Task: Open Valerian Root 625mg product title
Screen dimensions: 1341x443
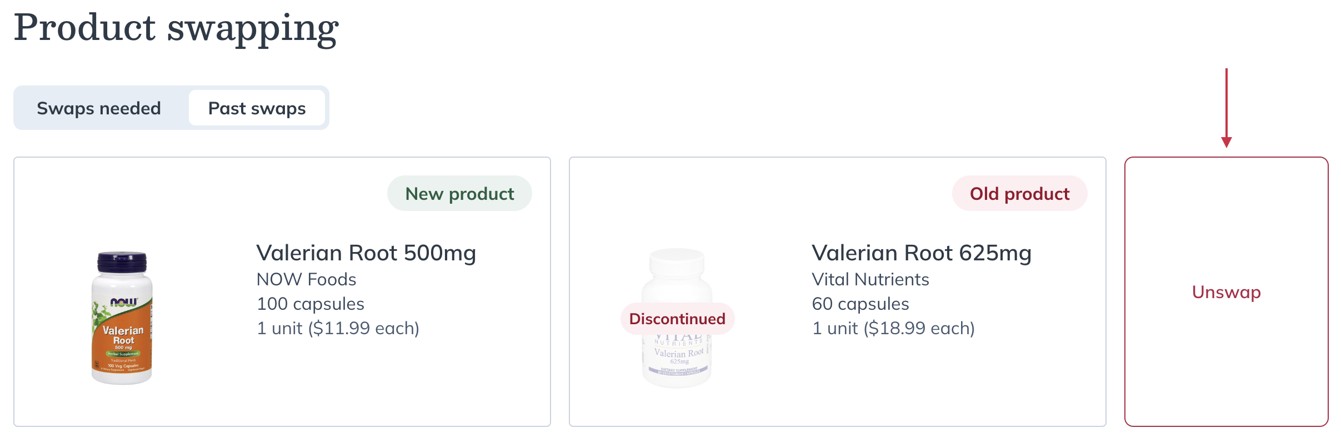Action: point(922,253)
